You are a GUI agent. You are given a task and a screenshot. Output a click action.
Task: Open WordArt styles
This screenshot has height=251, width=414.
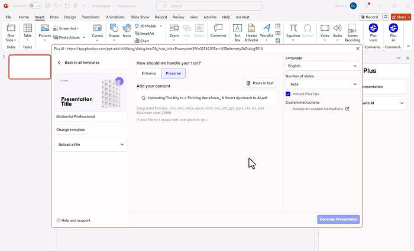266,32
